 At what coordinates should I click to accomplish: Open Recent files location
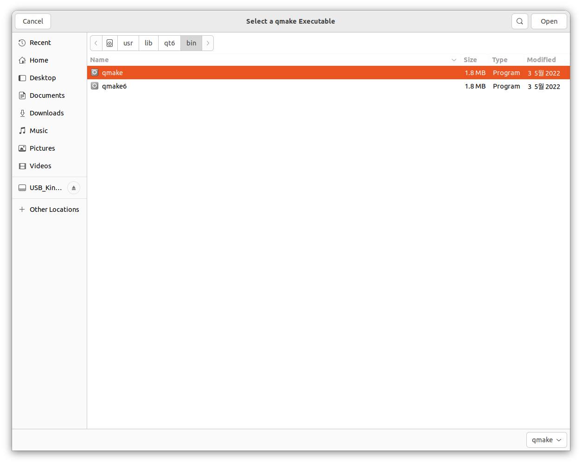(x=49, y=43)
